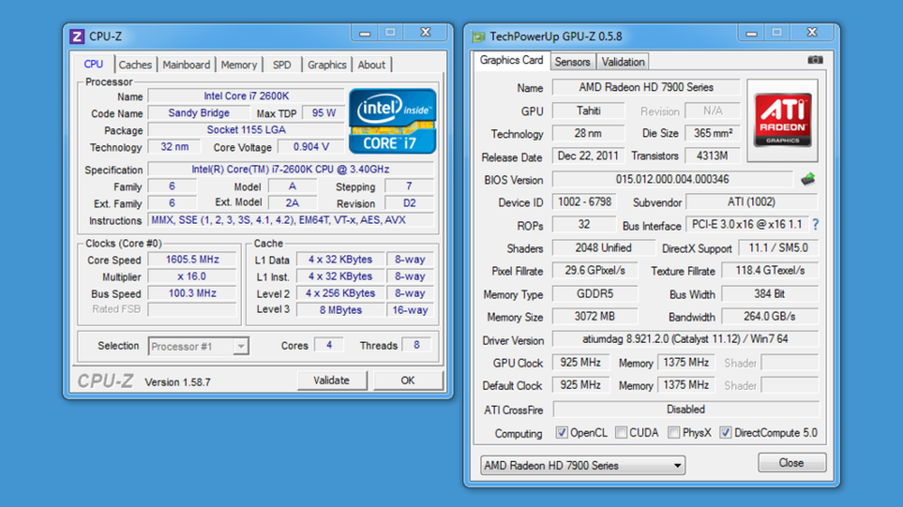Image resolution: width=903 pixels, height=507 pixels.
Task: Click the ATI Radeon logo in GPU-Z
Action: [782, 120]
